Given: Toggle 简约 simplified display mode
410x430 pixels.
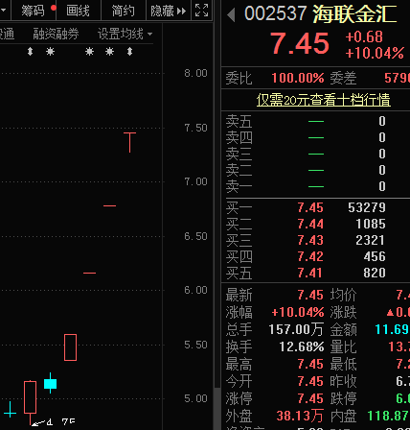Looking at the screenshot, I should coord(124,11).
